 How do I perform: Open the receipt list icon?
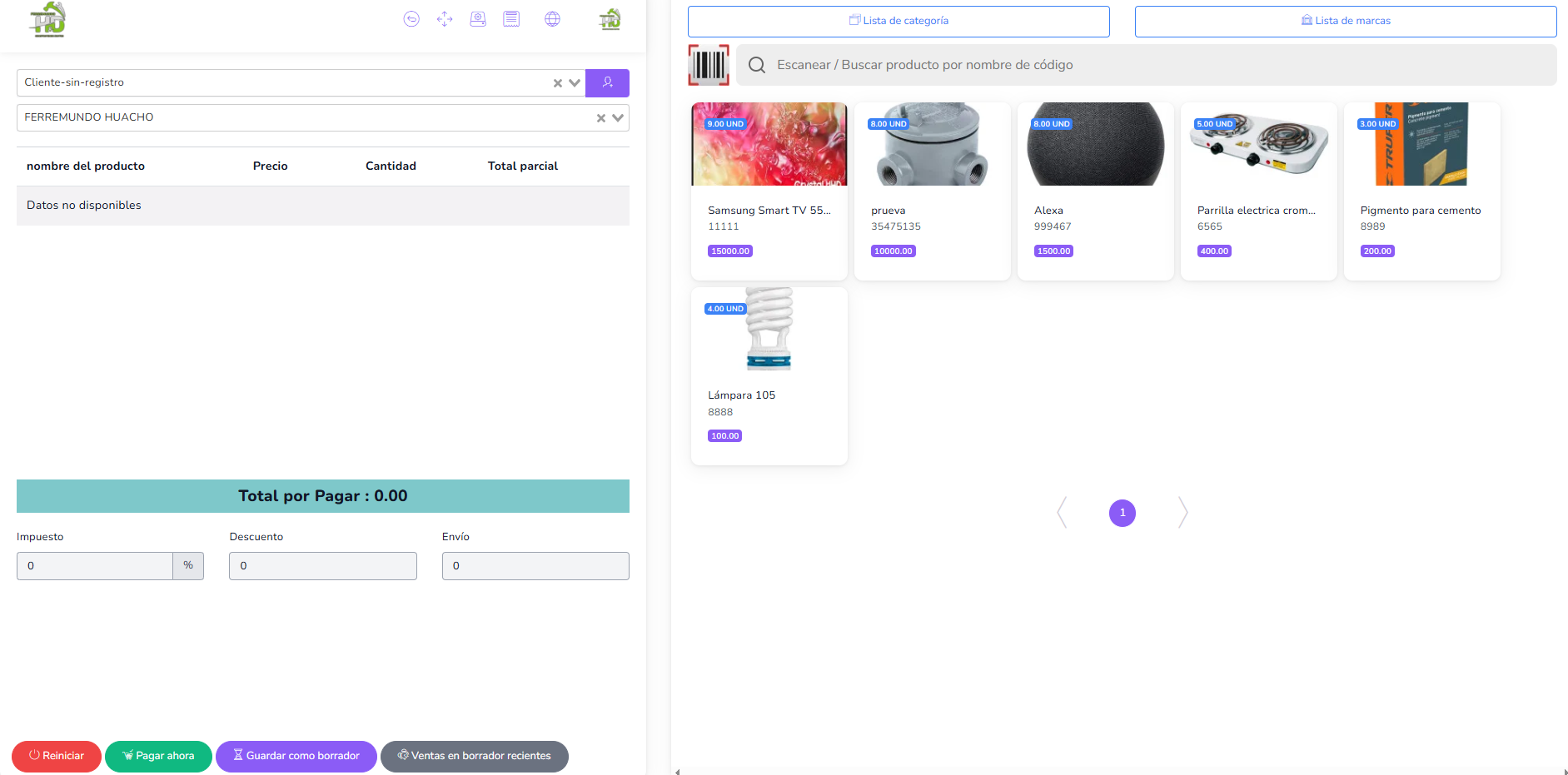(511, 19)
